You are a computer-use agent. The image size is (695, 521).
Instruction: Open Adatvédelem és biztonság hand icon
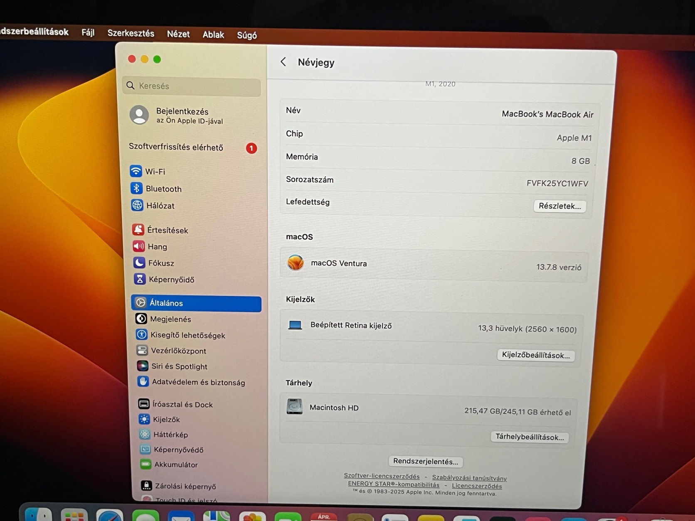[143, 381]
